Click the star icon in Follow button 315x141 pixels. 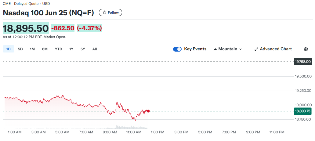[104, 13]
